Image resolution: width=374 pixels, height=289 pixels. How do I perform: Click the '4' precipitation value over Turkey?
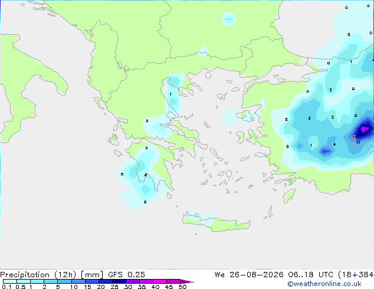(x=334, y=144)
